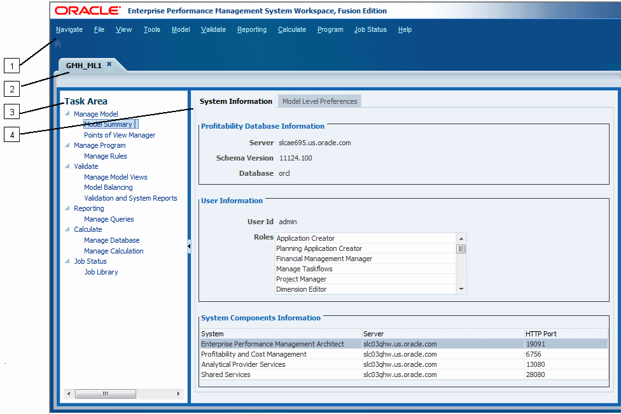The image size is (621, 414).
Task: Open Manage Queries task
Action: [109, 219]
